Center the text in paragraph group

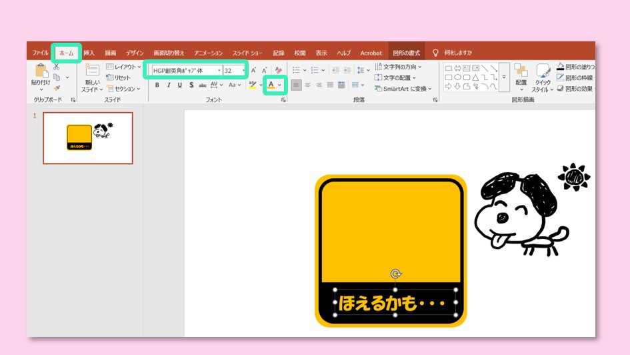coord(307,85)
